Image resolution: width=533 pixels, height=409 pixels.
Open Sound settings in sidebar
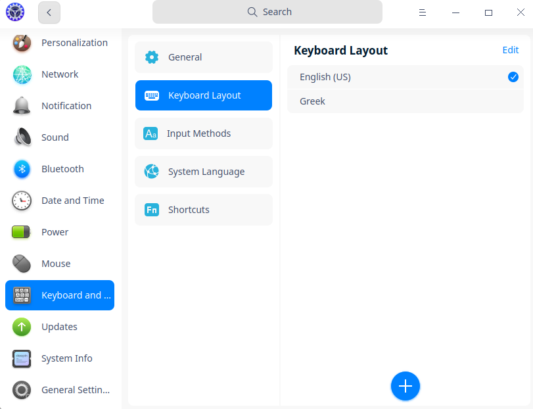(x=55, y=137)
